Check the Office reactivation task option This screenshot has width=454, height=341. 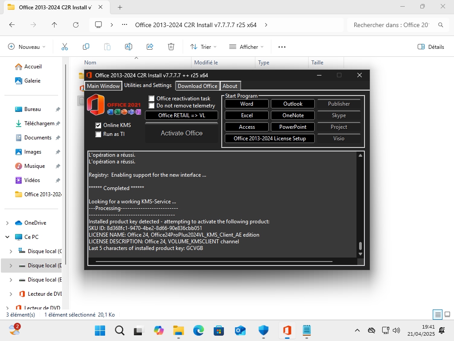click(152, 99)
